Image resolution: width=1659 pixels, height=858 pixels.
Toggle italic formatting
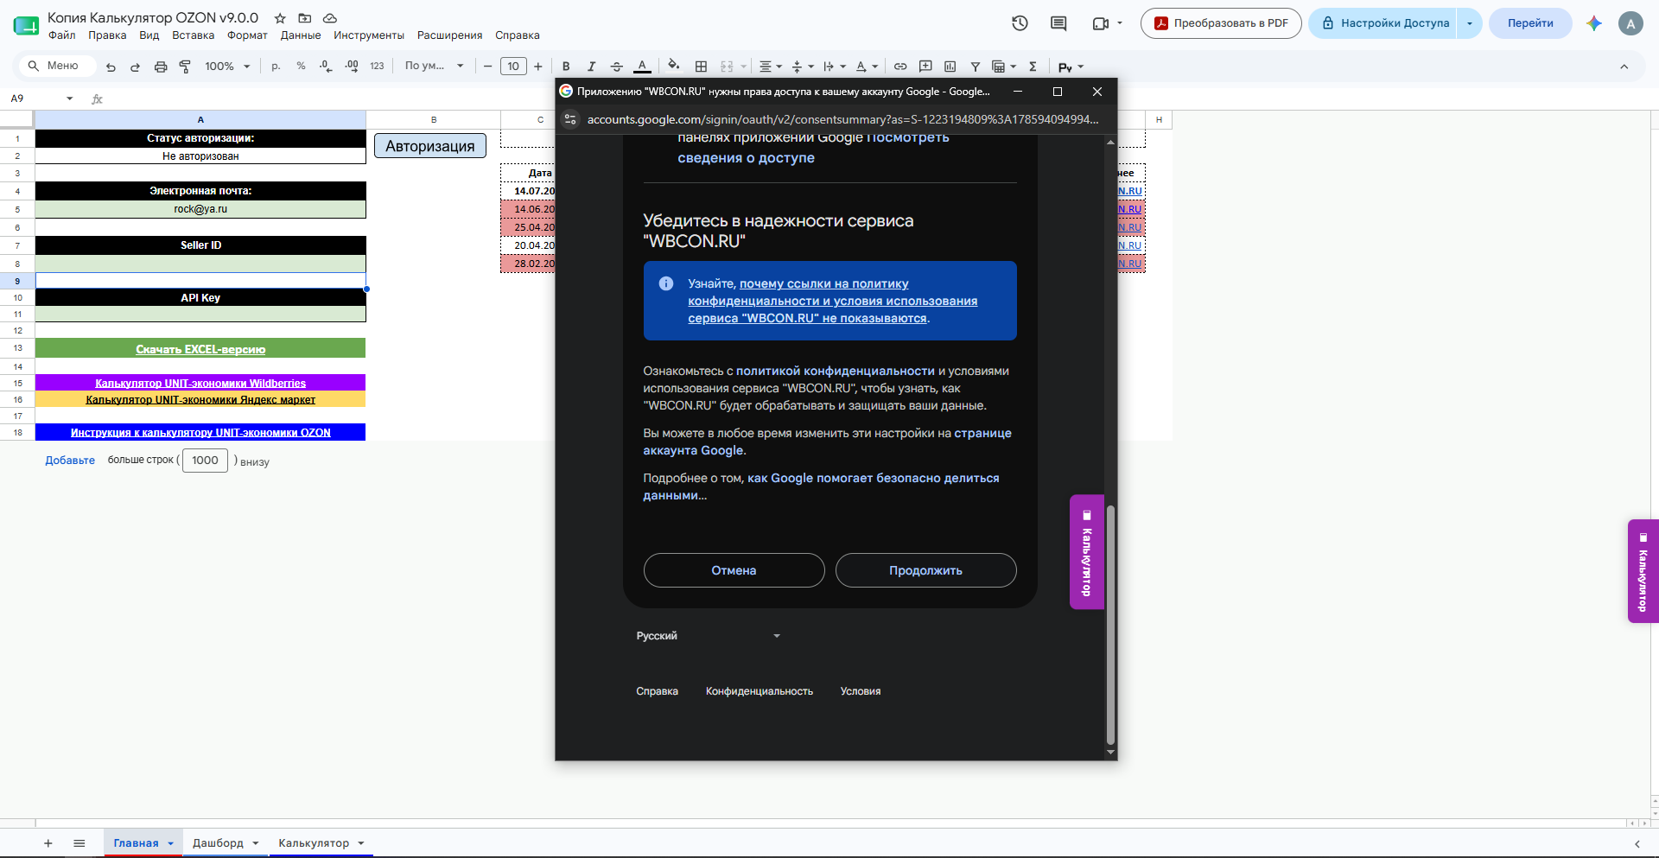click(x=591, y=67)
